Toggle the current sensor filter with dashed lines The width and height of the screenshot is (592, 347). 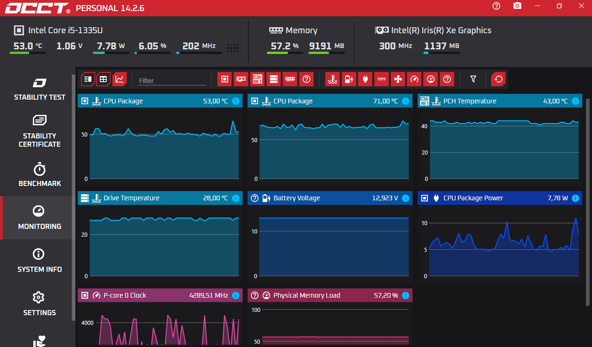(382, 79)
